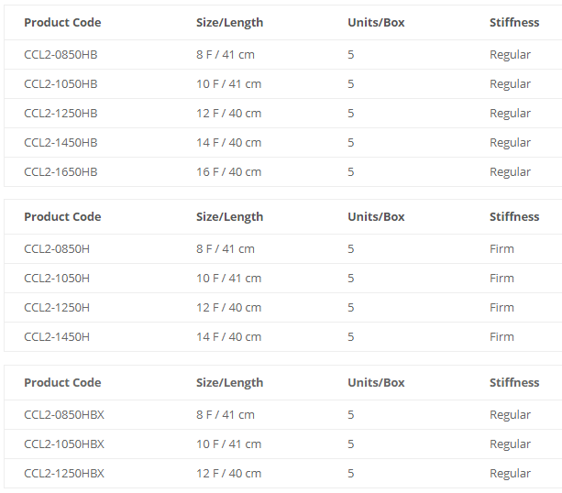Select product code CCL2-1250H
562x493 pixels.
click(57, 308)
